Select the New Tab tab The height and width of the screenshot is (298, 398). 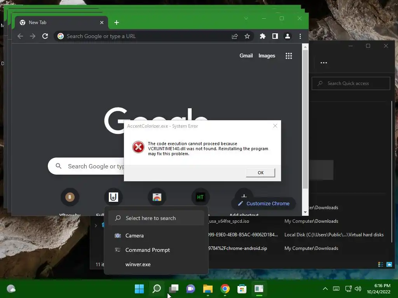61,23
